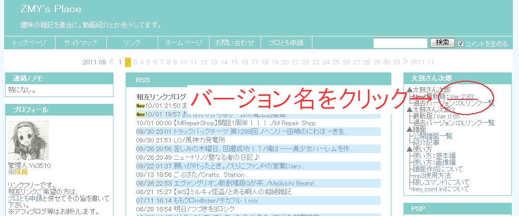Screen dimensions: 519x216
Task: Click the 検索 search button
Action: [x=442, y=43]
